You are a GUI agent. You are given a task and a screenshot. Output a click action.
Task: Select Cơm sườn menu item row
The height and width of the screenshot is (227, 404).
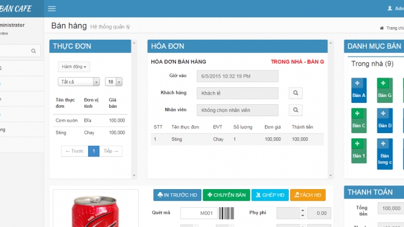click(90, 120)
